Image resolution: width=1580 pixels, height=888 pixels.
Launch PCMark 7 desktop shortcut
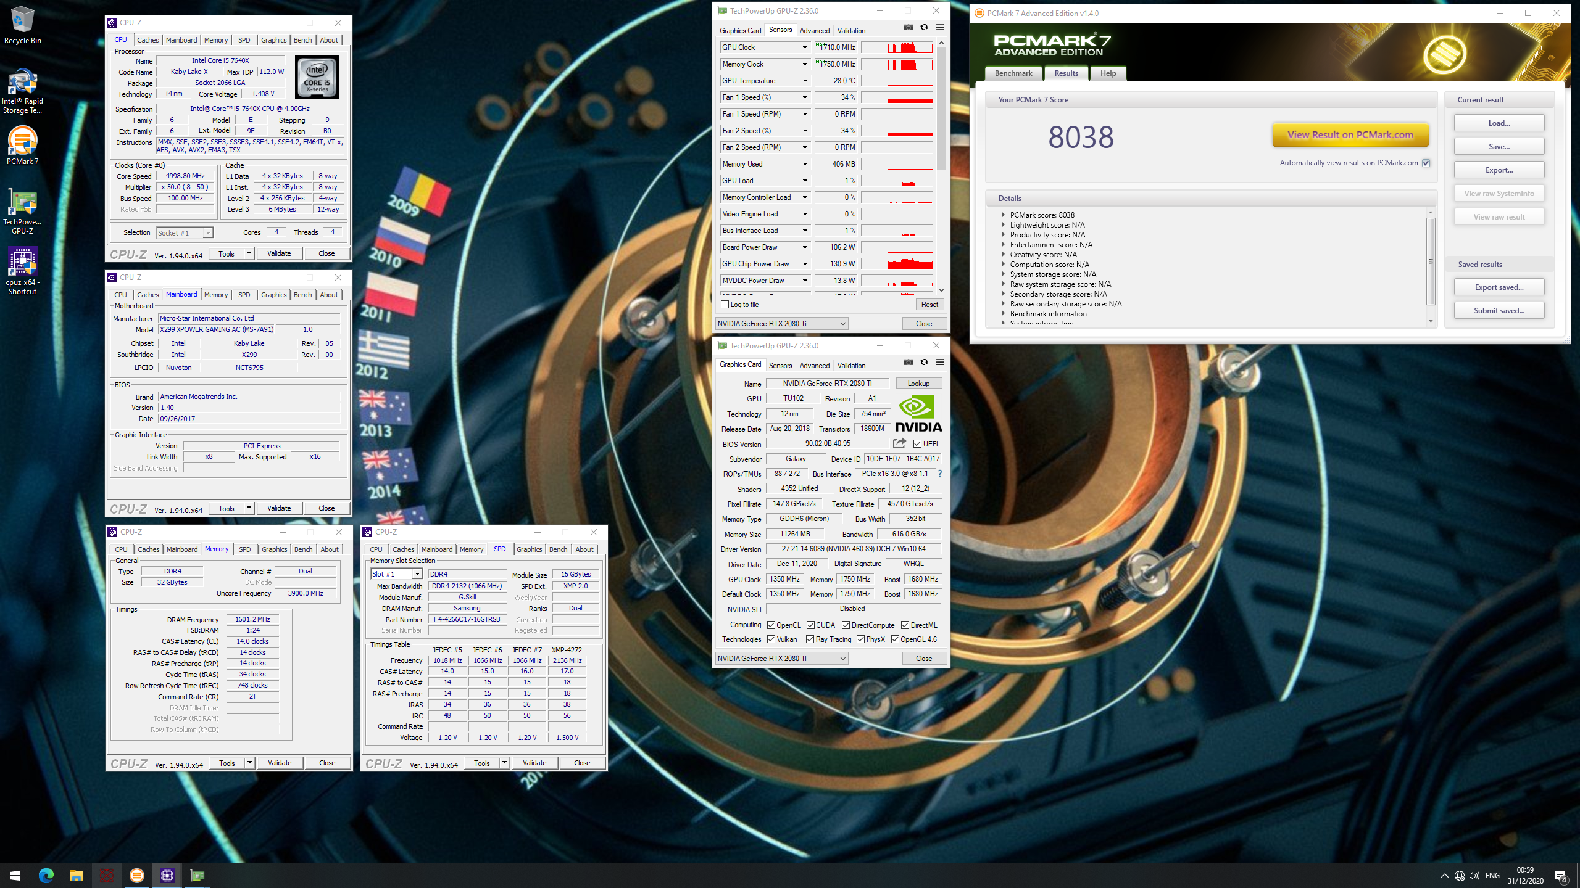pos(22,146)
